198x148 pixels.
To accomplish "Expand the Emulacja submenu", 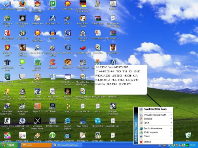I will pyautogui.click(x=156, y=119).
